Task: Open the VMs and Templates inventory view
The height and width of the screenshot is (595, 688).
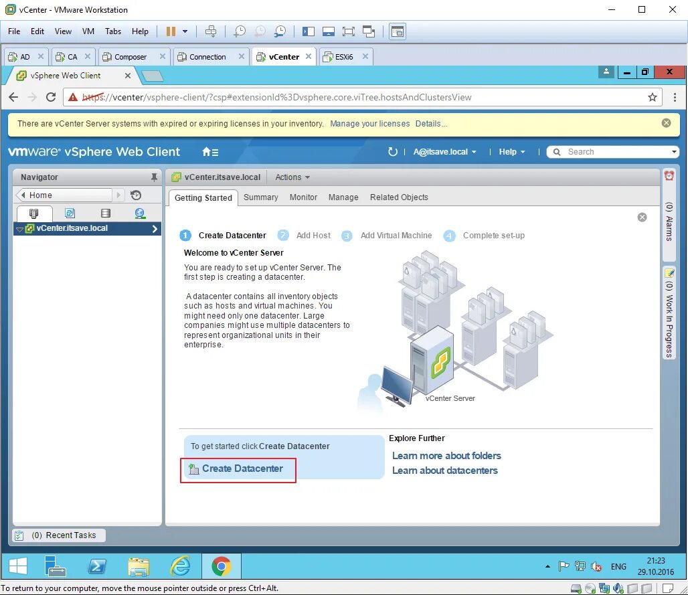Action: coord(70,212)
